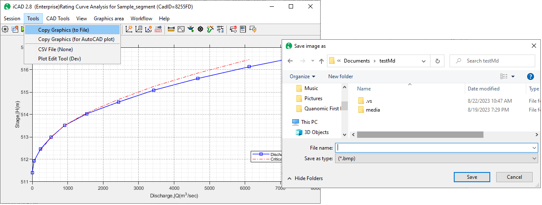Collapse the folder pane with Hide Folders

305,178
